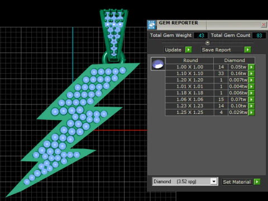
Task: Click the 0.16tw weight cell
Action: (x=238, y=74)
